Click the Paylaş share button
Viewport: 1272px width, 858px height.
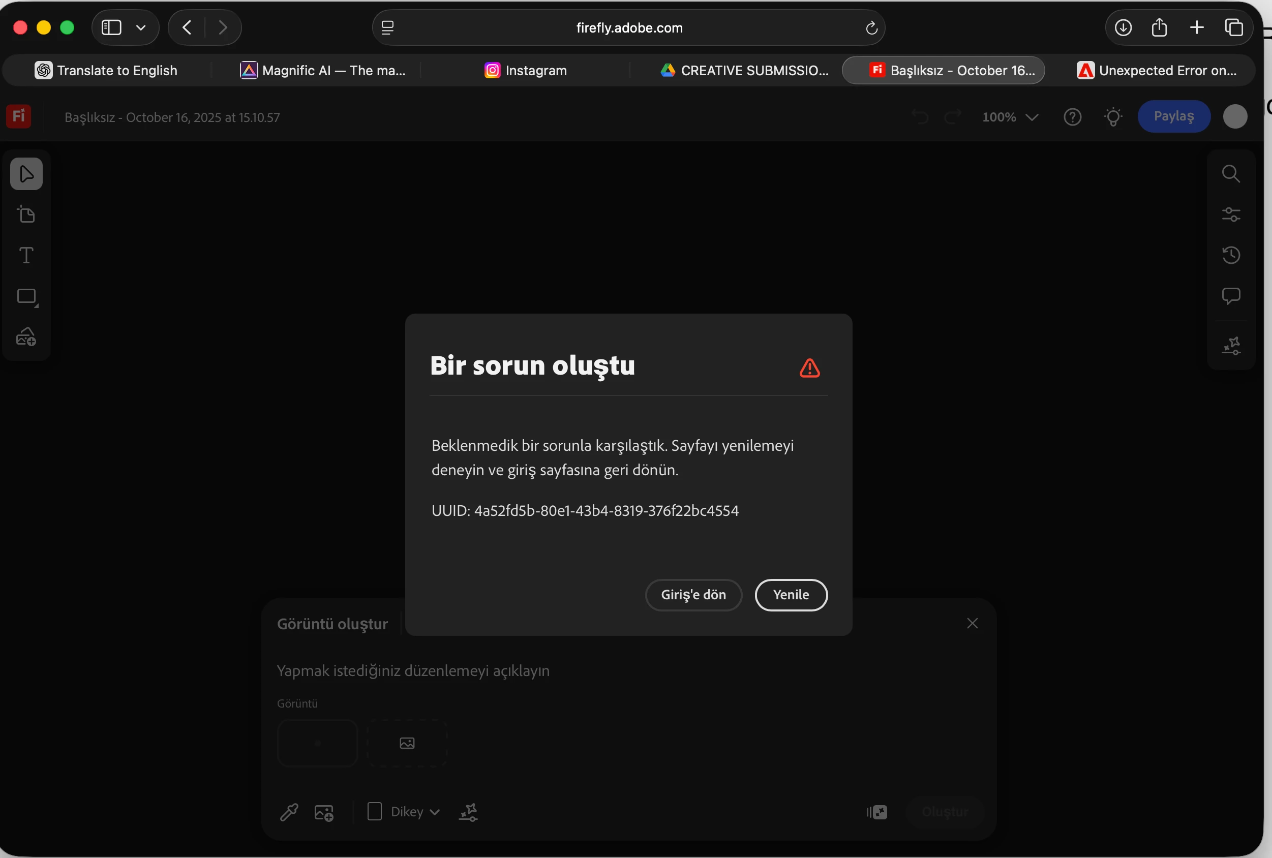coord(1173,116)
